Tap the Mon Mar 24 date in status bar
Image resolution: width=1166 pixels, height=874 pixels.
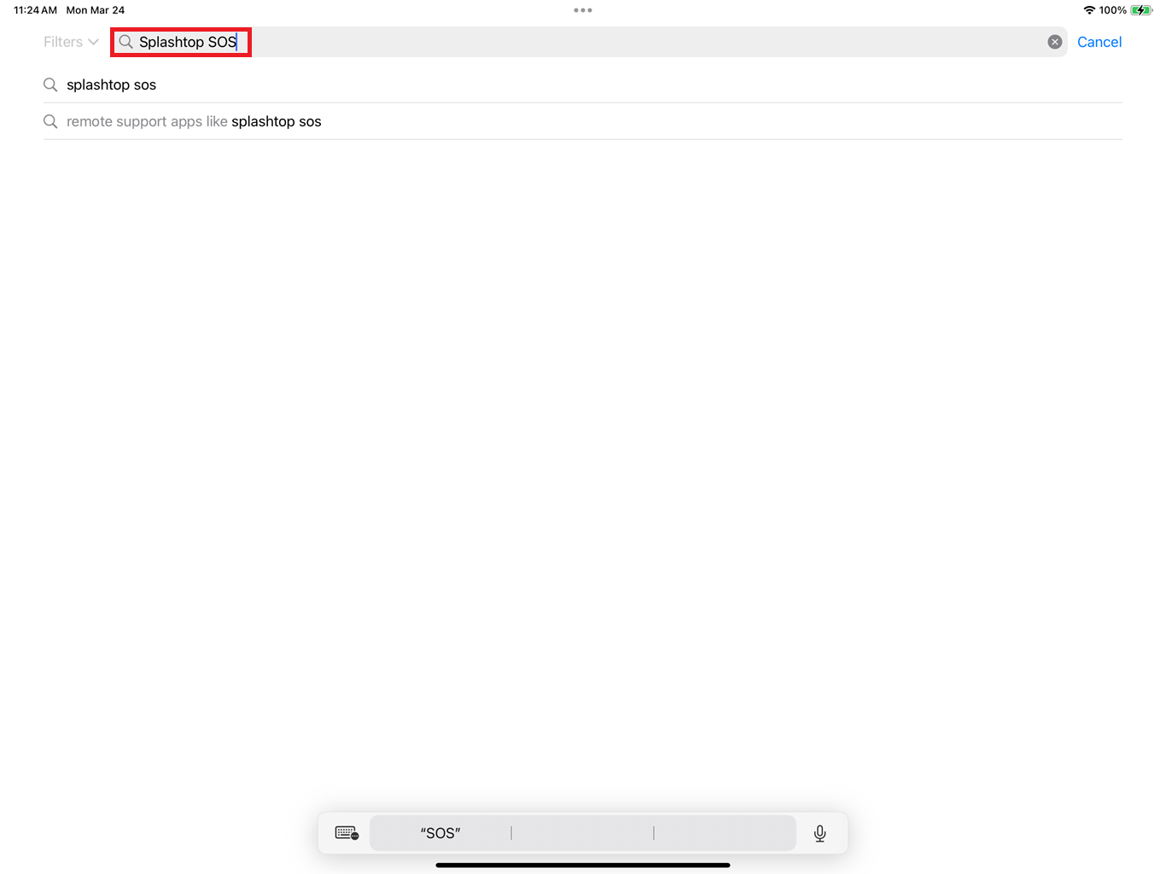96,10
